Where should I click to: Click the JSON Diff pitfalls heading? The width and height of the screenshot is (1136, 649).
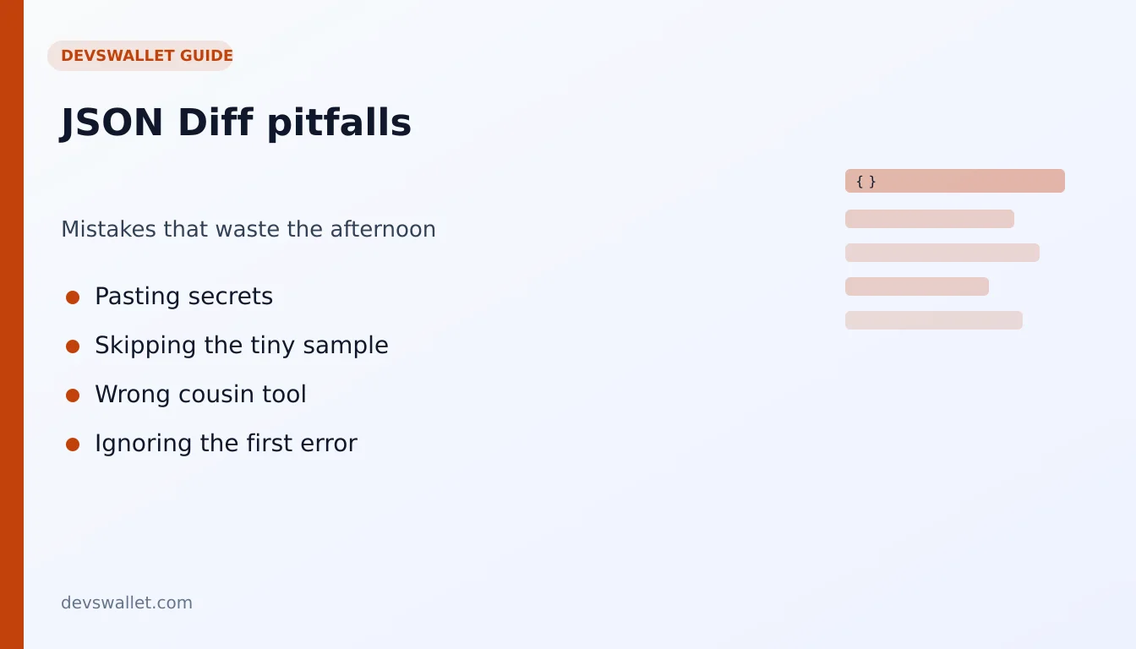point(236,123)
